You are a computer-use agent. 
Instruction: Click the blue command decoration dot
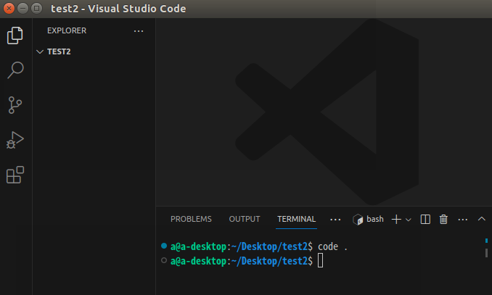coord(164,246)
